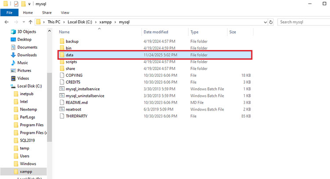The height and width of the screenshot is (179, 330).
Task: Open the address bar history dropdown
Action: click(265, 22)
